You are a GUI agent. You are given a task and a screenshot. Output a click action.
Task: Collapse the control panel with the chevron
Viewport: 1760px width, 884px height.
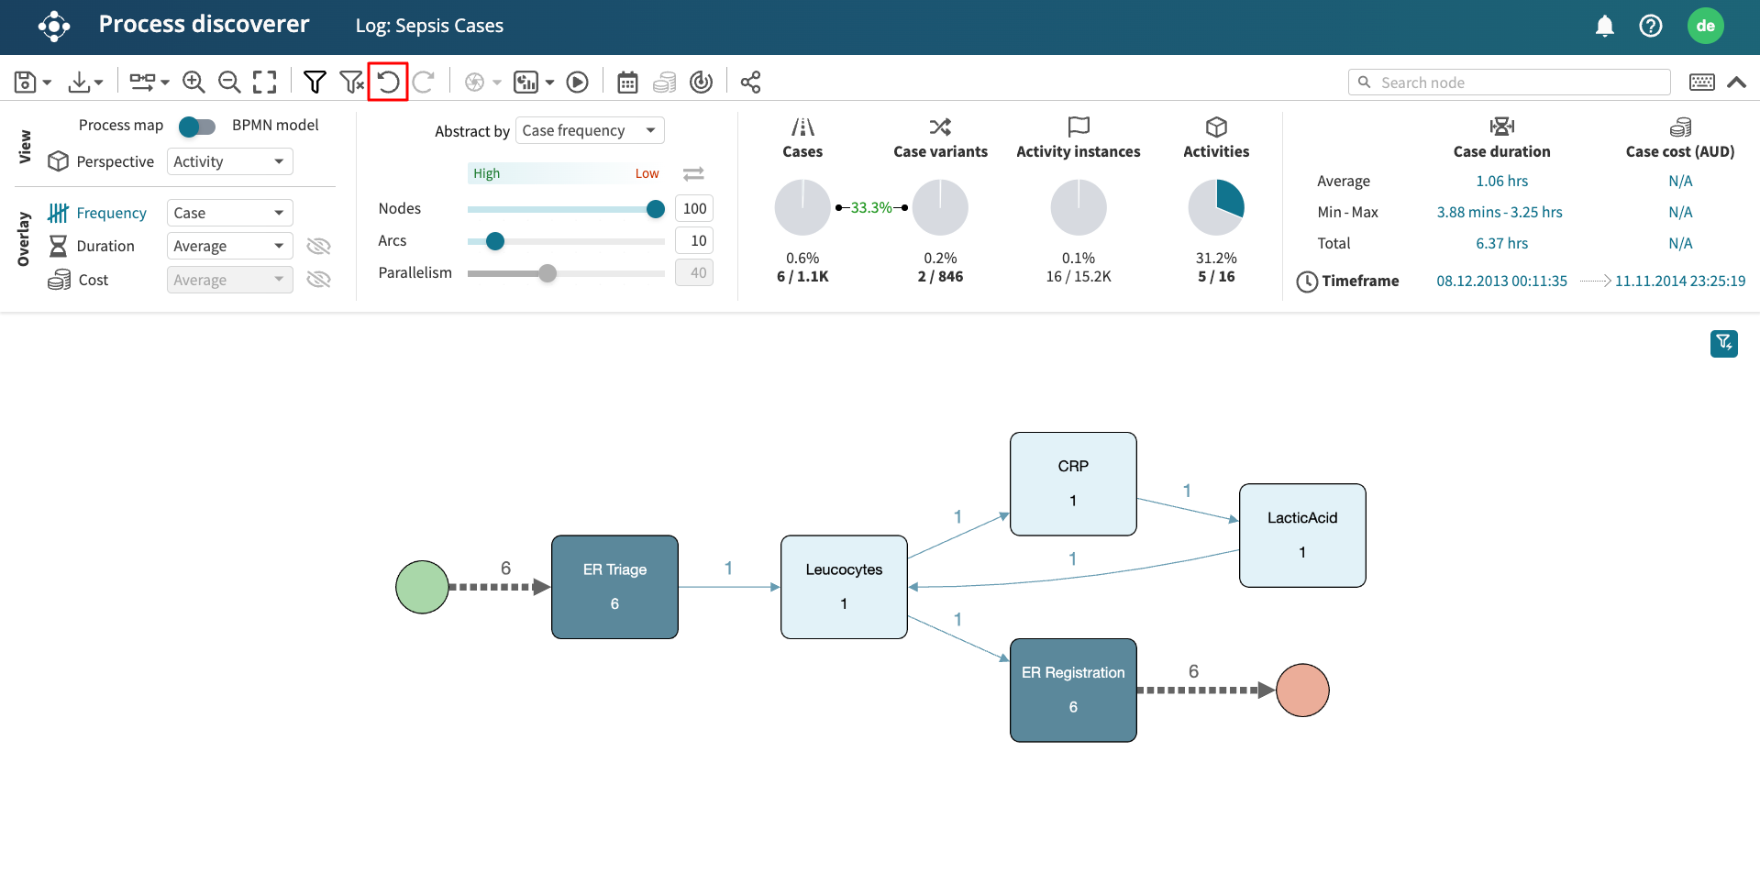pos(1736,83)
